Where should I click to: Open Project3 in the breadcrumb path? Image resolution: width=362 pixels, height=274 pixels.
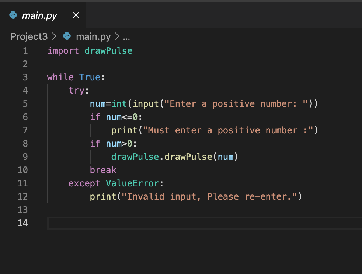pos(29,36)
